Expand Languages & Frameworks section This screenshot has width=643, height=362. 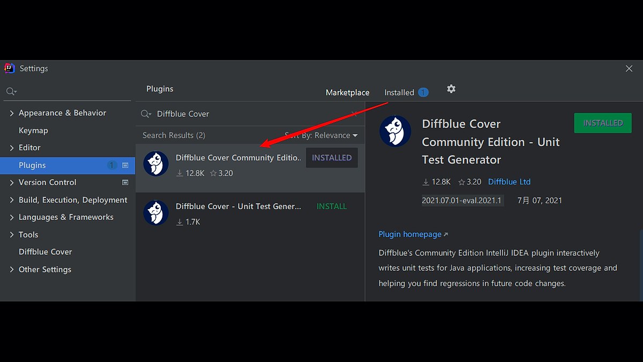tap(12, 217)
